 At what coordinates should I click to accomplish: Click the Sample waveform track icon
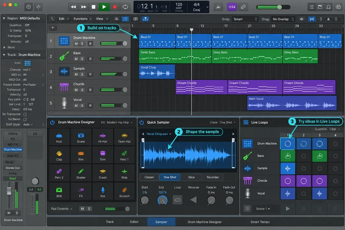point(64,72)
